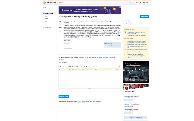Upvote the question with the up arrow
The height and width of the screenshot is (121, 194).
coord(60,22)
